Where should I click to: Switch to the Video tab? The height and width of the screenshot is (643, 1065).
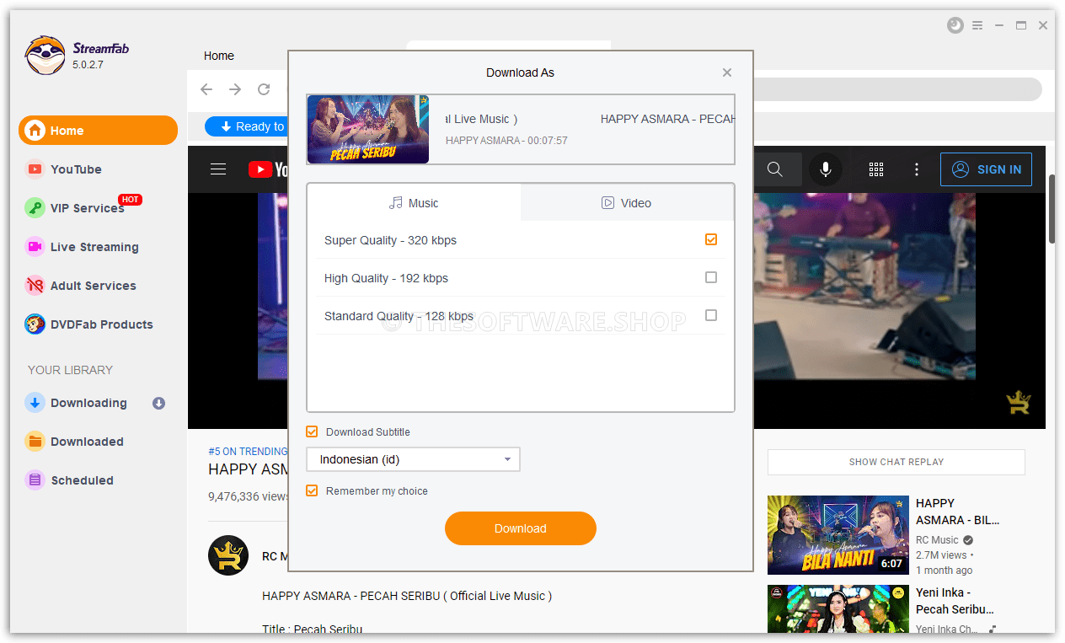click(x=627, y=203)
